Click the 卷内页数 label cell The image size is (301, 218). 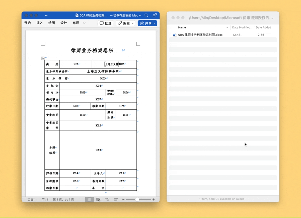pyautogui.click(x=98, y=181)
